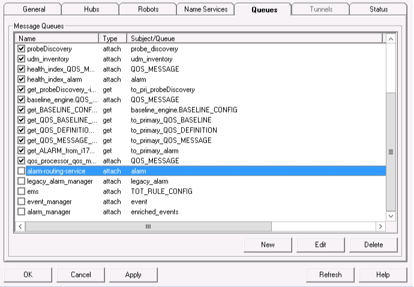Click the horizontal scrollbar right arrow
414x287 pixels.
(x=379, y=226)
